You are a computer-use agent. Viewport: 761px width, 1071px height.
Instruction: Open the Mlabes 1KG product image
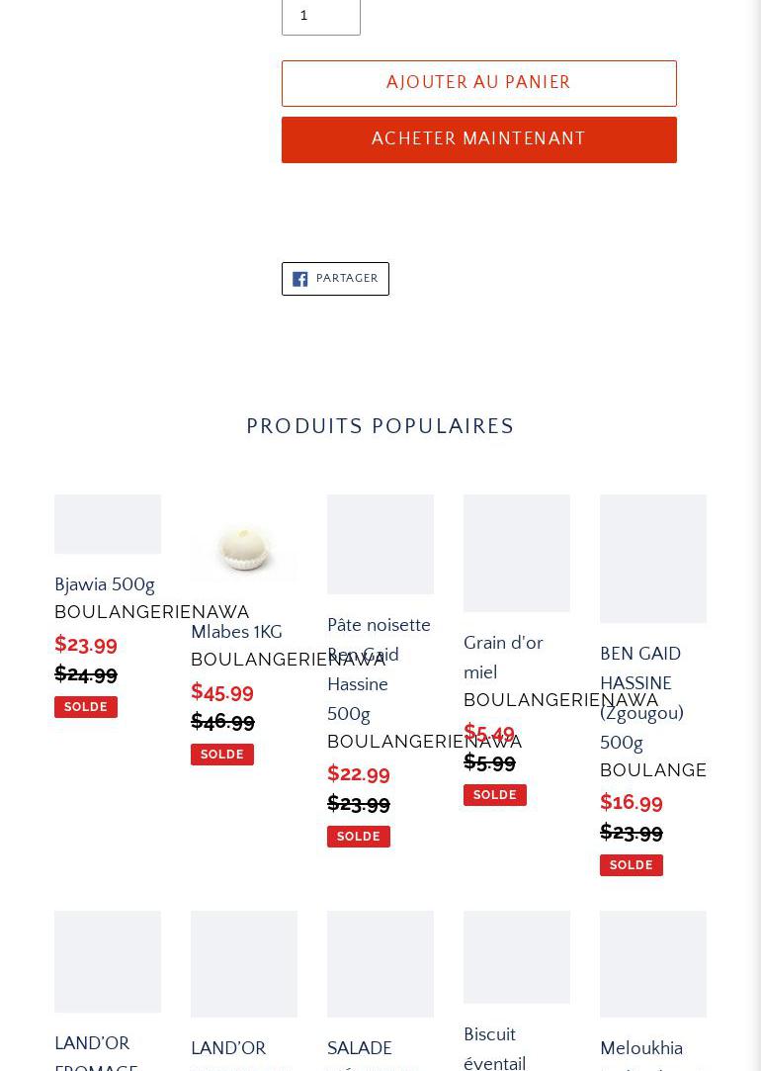point(244,547)
